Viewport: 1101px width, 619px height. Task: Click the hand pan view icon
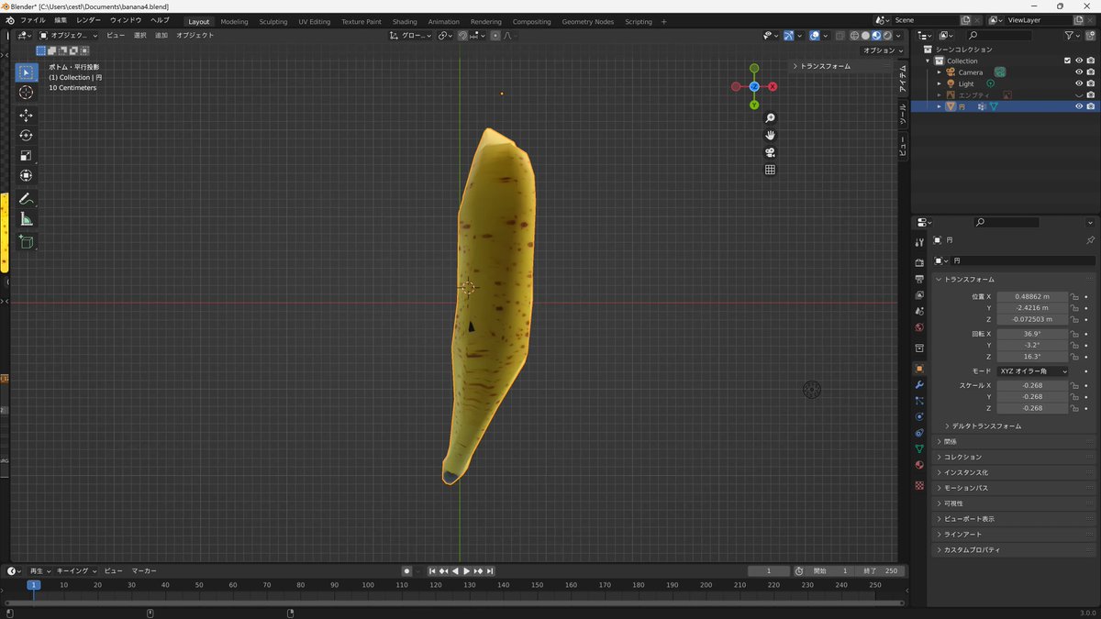pos(770,136)
